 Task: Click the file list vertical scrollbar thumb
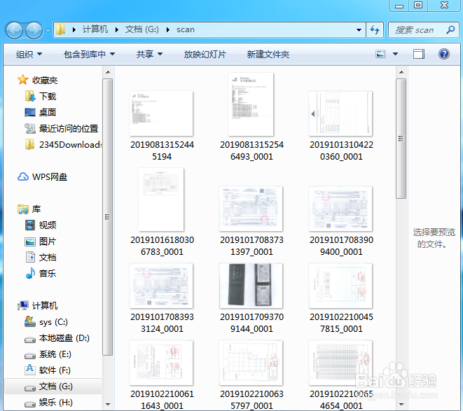point(401,139)
